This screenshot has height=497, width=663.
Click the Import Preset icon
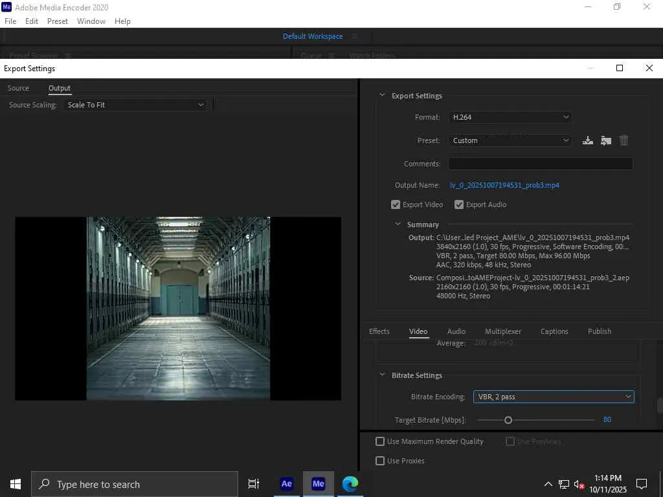606,140
